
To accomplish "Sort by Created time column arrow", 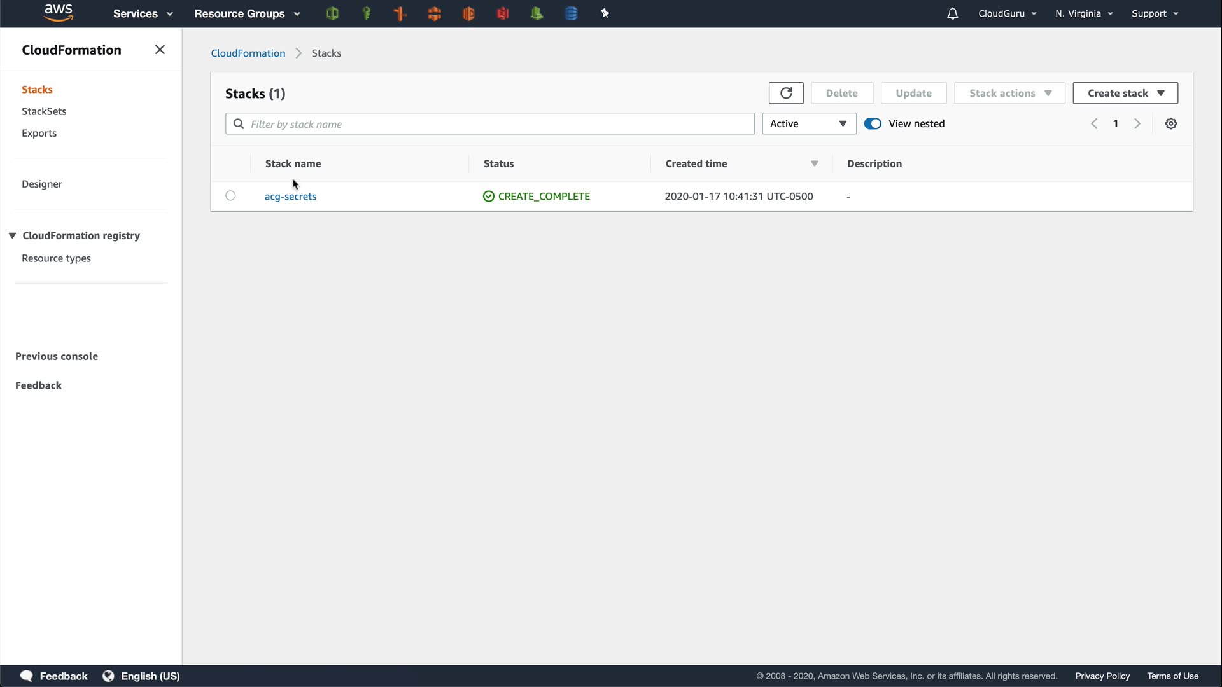I will coord(814,164).
